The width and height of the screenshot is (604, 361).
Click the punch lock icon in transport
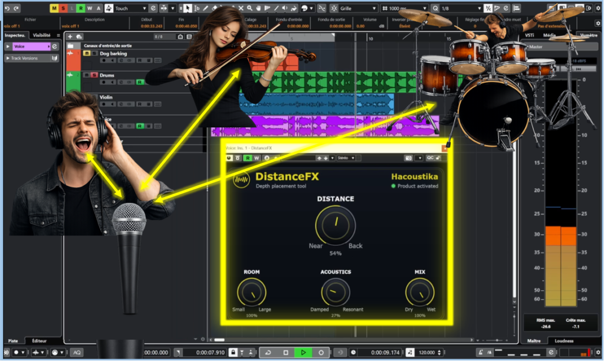232,352
